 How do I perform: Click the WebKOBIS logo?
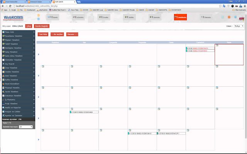click(13, 18)
